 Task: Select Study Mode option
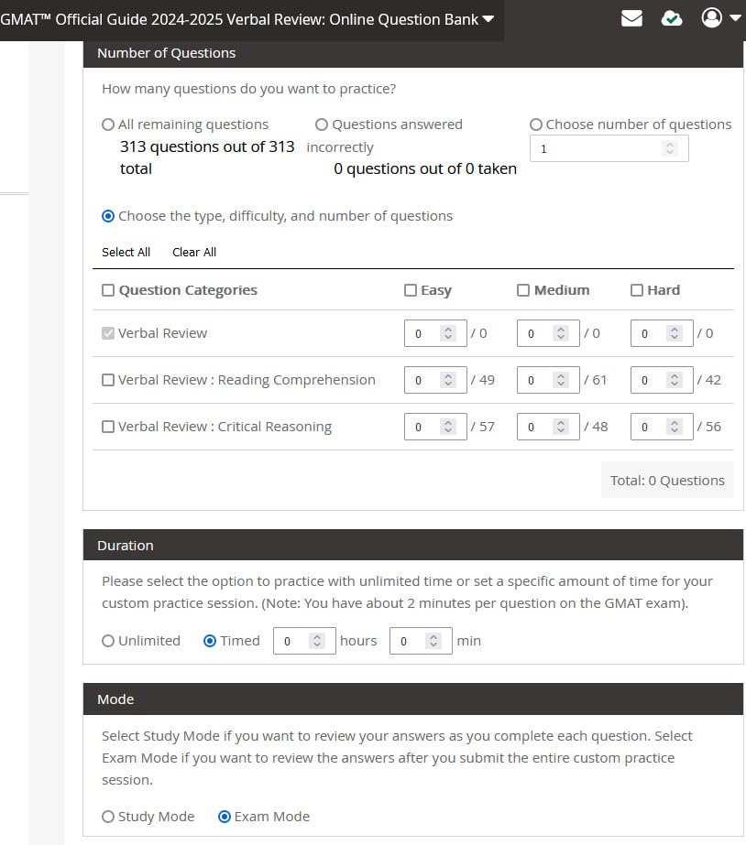[108, 817]
